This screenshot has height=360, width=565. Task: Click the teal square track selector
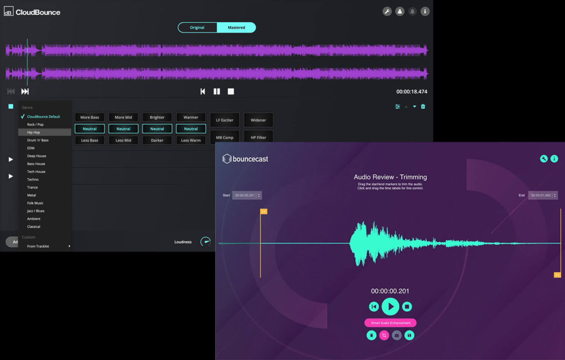pos(11,106)
